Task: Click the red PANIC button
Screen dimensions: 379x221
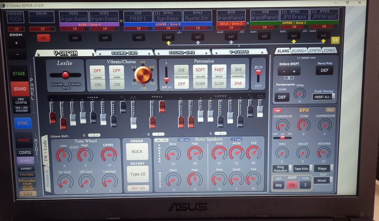Action: click(23, 140)
